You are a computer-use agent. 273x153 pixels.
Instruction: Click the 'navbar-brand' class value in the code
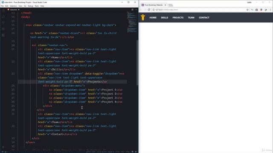(x=70, y=33)
